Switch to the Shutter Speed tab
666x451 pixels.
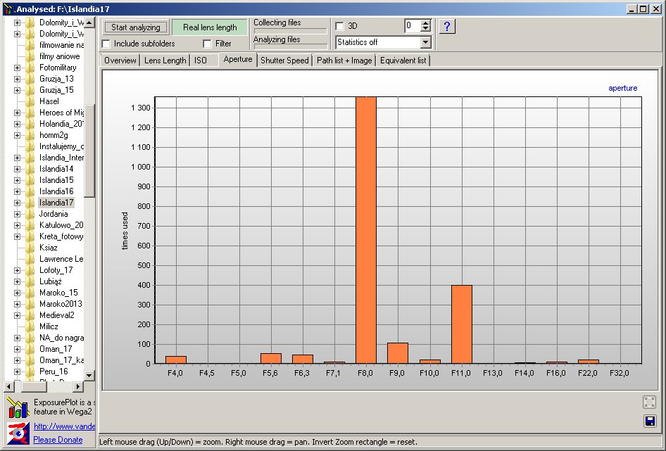[284, 61]
